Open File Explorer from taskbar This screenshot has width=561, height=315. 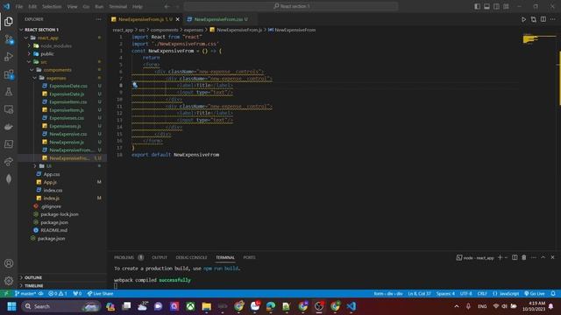(207, 306)
